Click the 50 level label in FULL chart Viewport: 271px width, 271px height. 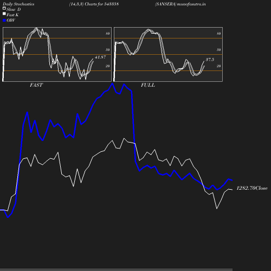pos(219,50)
